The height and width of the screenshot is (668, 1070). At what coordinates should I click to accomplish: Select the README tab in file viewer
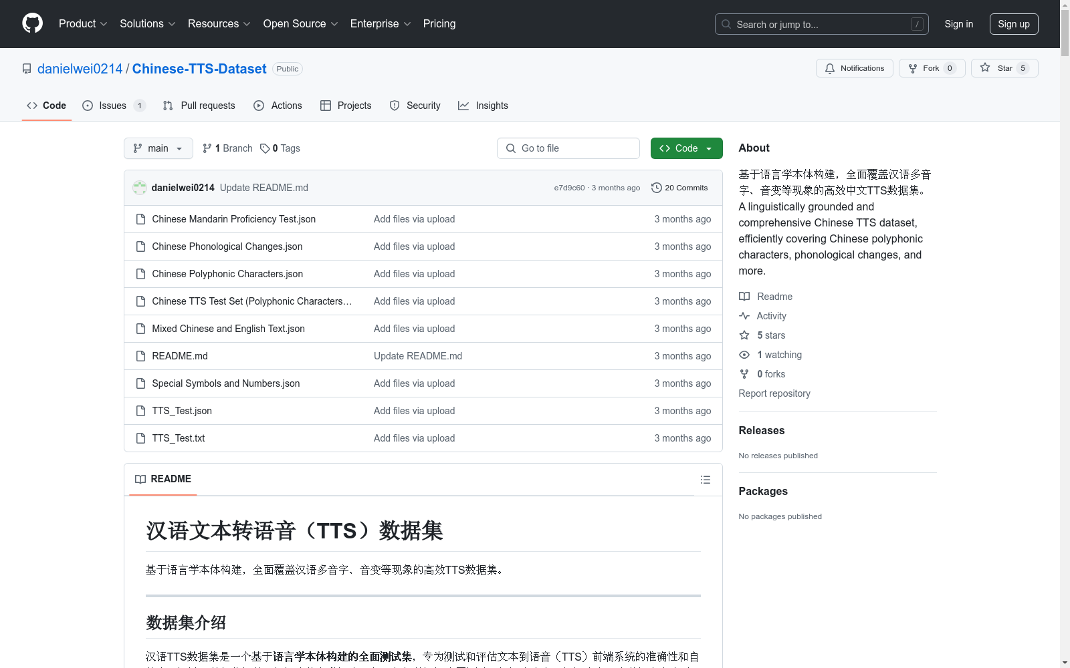163,479
